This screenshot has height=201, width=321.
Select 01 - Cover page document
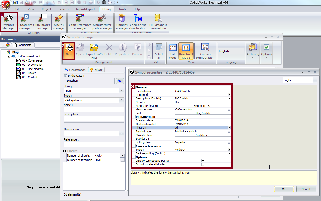click(32, 60)
